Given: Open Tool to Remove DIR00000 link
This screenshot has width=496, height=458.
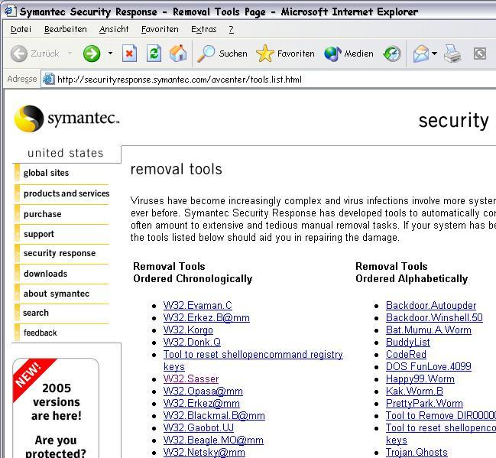Looking at the screenshot, I should point(441,416).
